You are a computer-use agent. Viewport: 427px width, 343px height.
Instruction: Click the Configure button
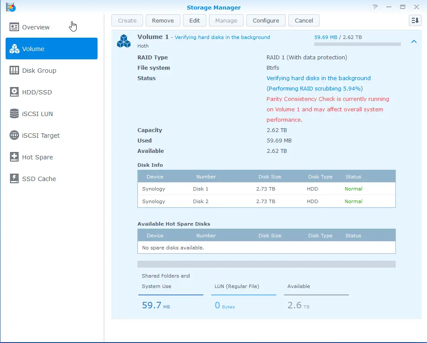[266, 20]
